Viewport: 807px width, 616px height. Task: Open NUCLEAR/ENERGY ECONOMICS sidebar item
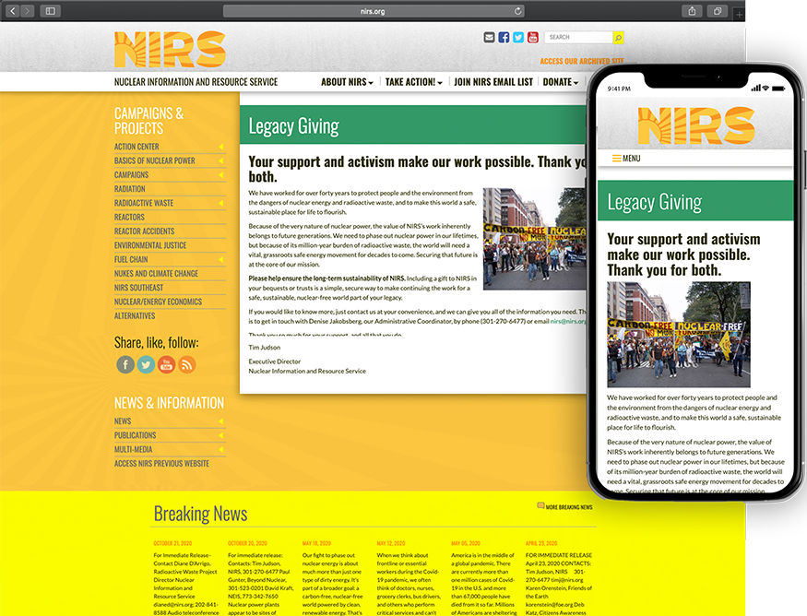point(158,302)
